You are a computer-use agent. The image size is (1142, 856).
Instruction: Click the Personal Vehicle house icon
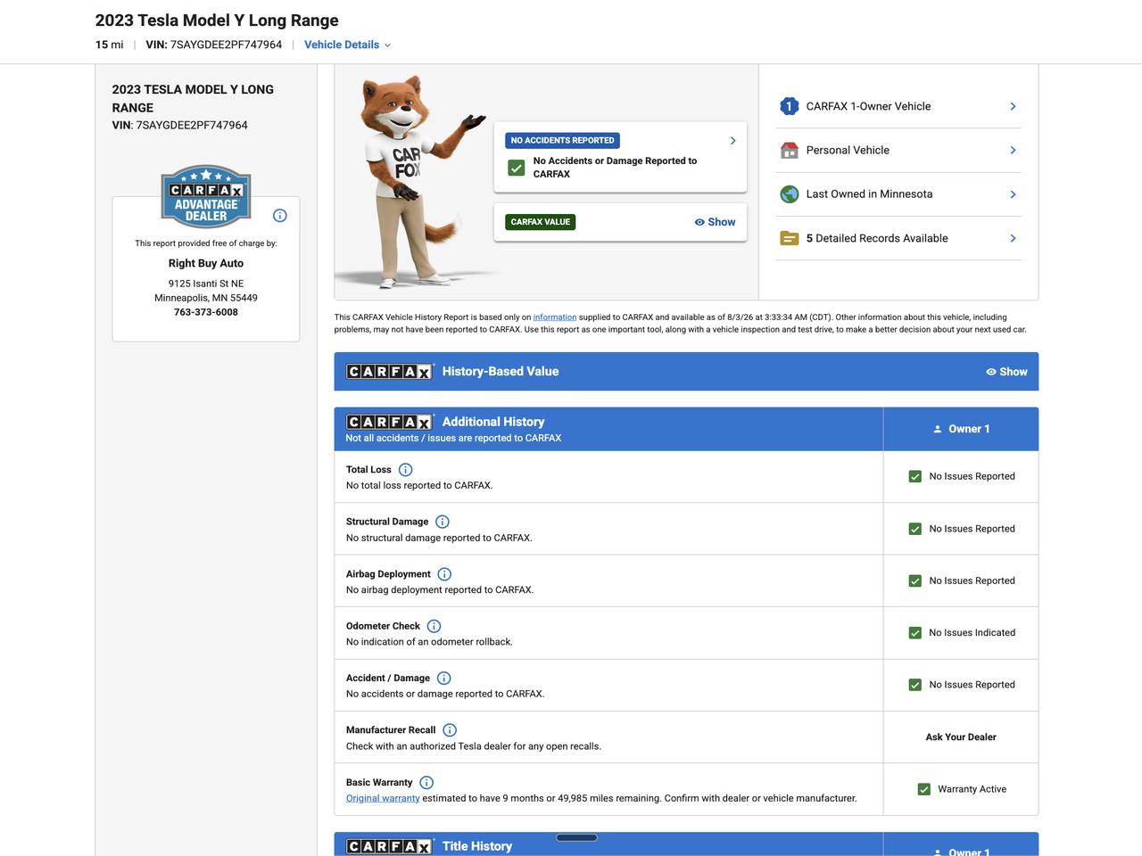(789, 150)
